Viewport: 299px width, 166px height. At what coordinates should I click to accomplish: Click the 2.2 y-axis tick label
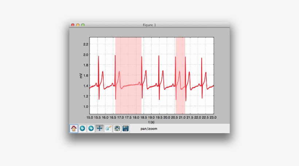[x=86, y=44]
